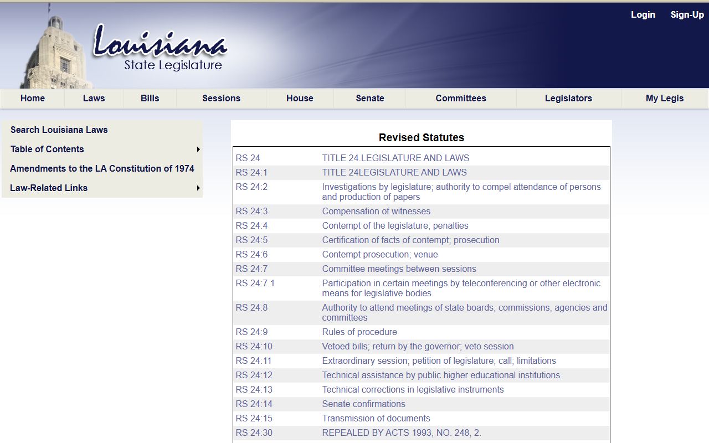
Task: Select the Law-Related Links sidebar item
Action: point(102,188)
